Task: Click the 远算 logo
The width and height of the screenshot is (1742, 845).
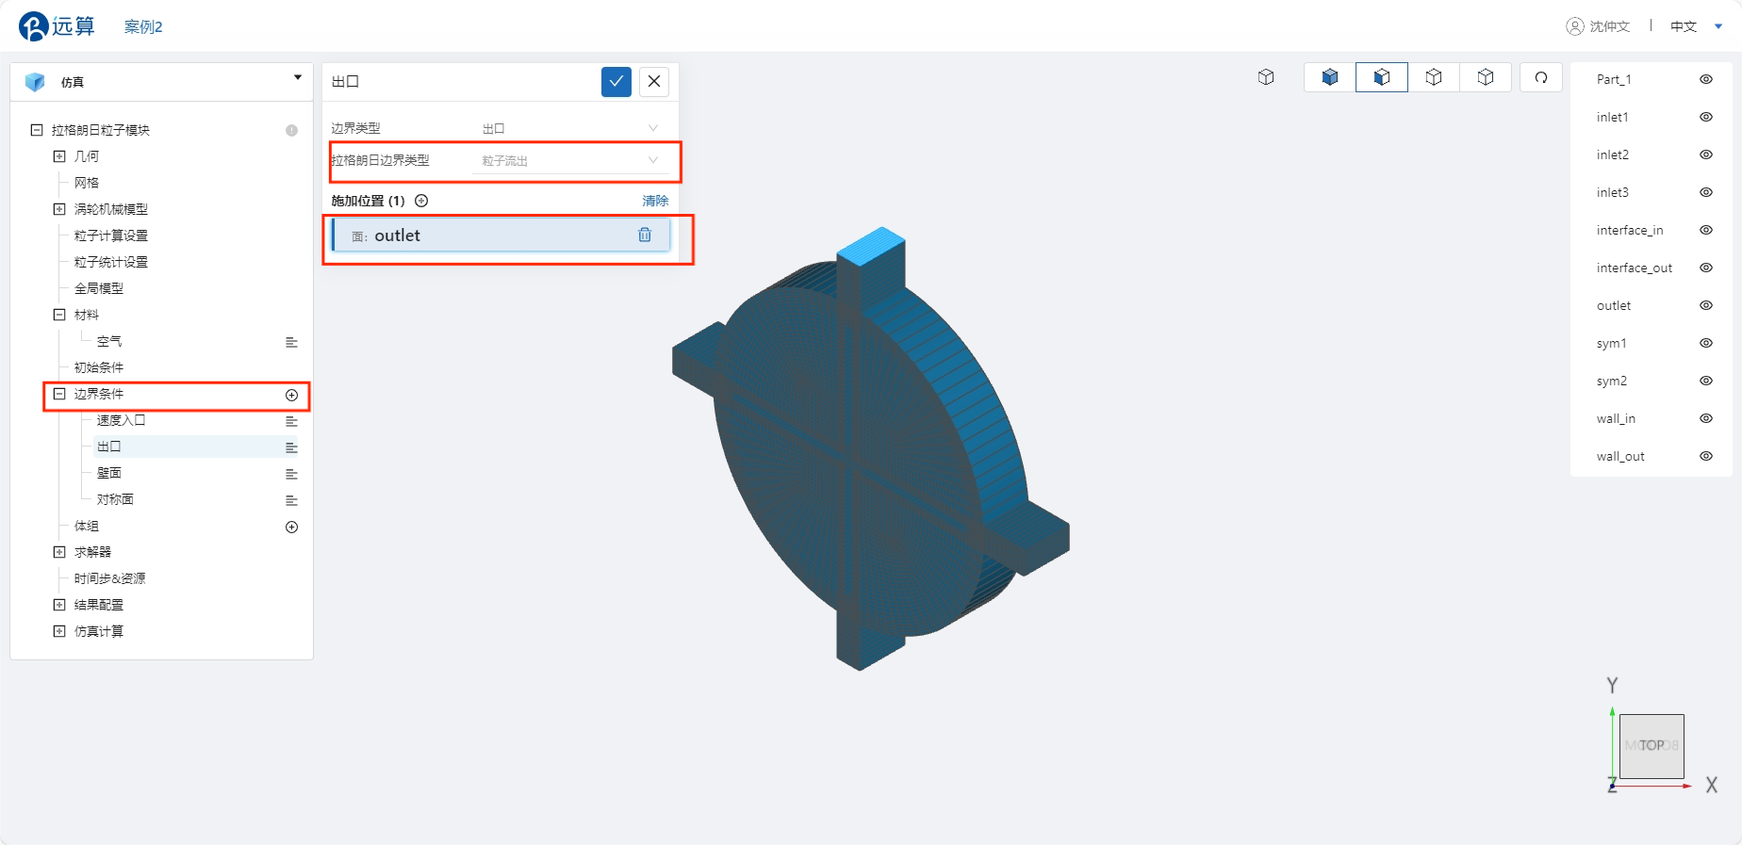Action: click(x=57, y=26)
